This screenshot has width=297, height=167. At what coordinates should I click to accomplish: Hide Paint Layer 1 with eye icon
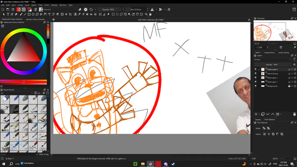[255, 82]
